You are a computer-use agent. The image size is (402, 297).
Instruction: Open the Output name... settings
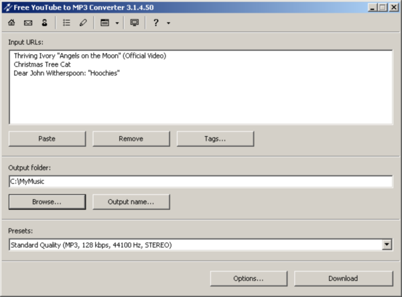(x=131, y=202)
